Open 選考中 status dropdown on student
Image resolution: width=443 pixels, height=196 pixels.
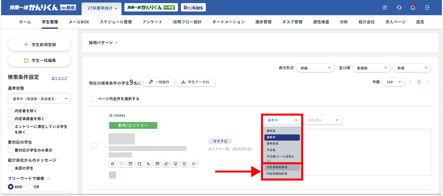pyautogui.click(x=282, y=120)
